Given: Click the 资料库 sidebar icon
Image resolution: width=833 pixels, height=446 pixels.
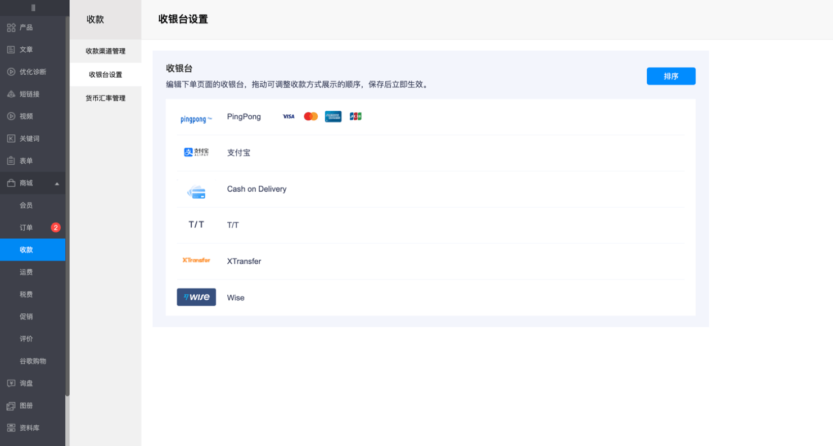Looking at the screenshot, I should (x=11, y=428).
